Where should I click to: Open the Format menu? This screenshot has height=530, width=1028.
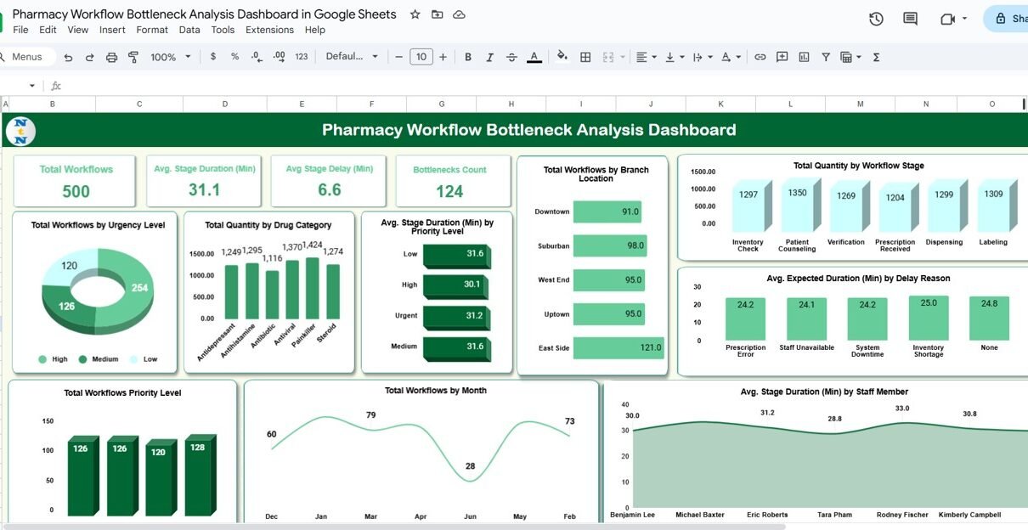click(x=152, y=30)
